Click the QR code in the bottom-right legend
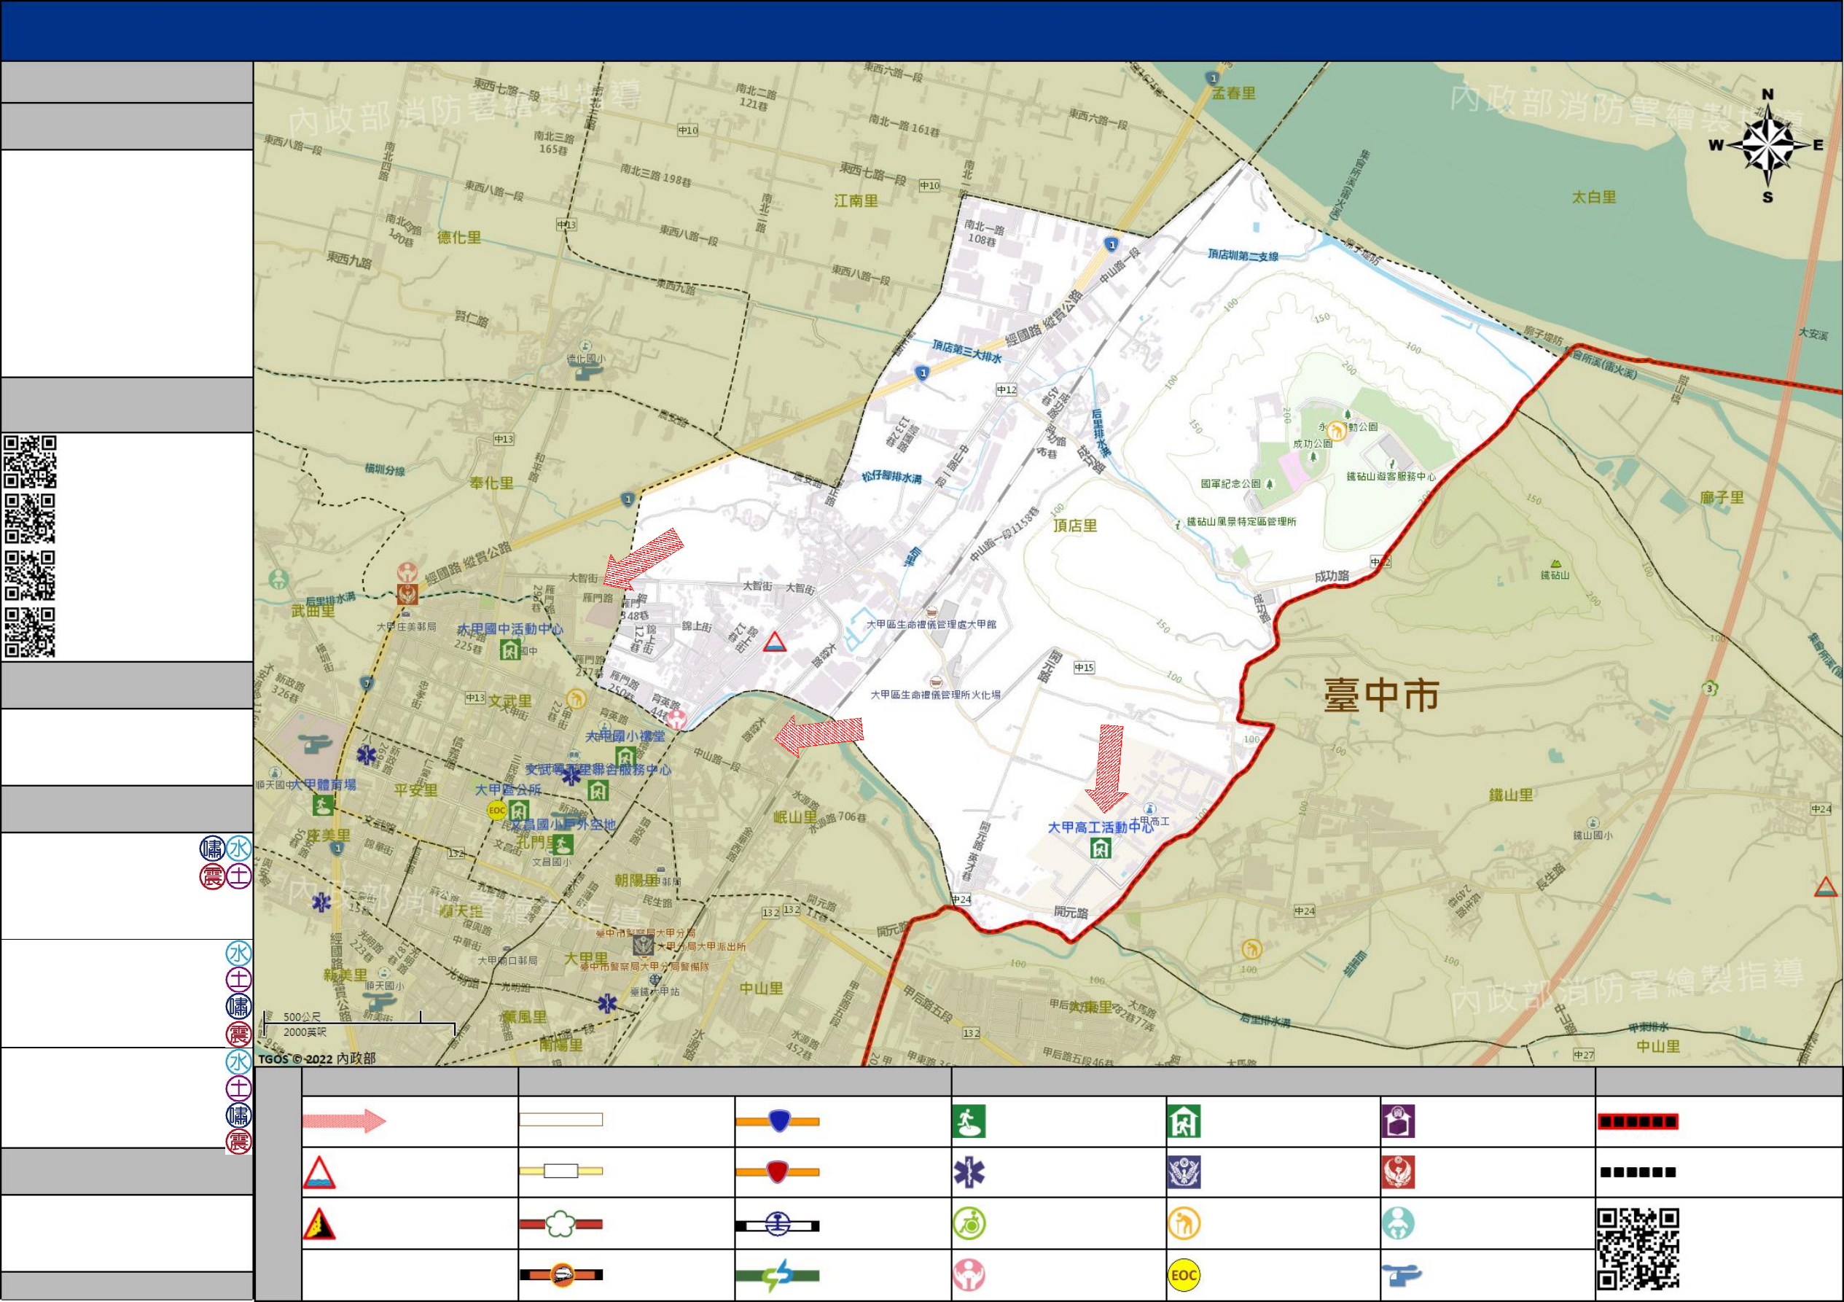1844x1302 pixels. point(1638,1249)
